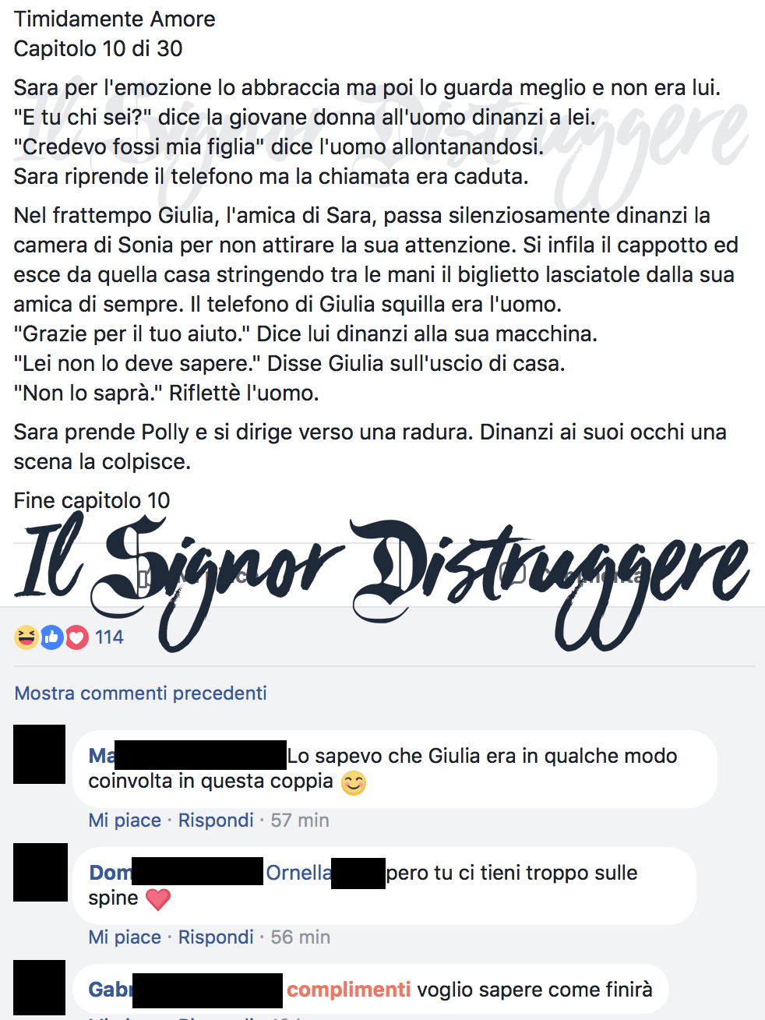Show previous comments via Mostra commenti precedenti
Viewport: 765px width, 1020px height.
(140, 693)
